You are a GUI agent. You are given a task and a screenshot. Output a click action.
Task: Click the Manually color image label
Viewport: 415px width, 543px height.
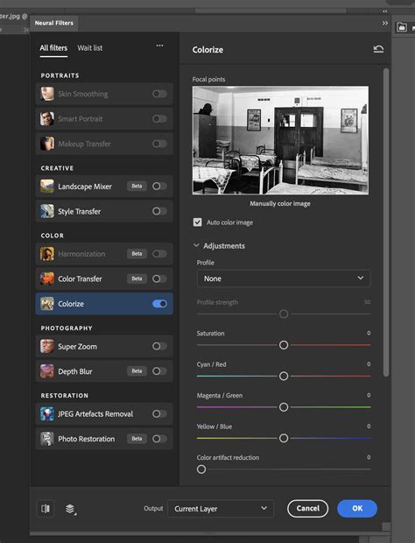[x=280, y=203]
